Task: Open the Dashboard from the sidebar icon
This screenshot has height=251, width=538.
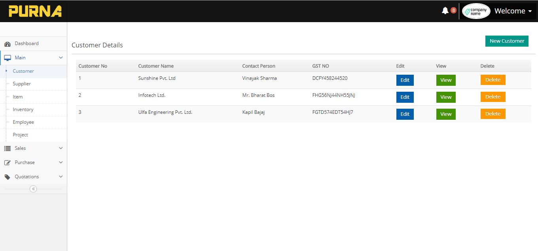Action: (x=8, y=43)
